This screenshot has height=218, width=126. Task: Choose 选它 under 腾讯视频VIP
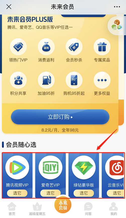click(17, 193)
